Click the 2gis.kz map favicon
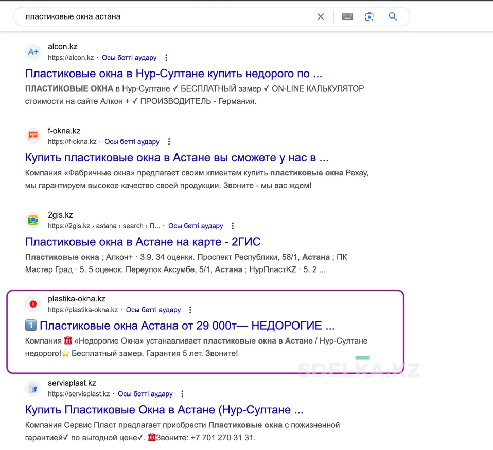 pos(33,220)
